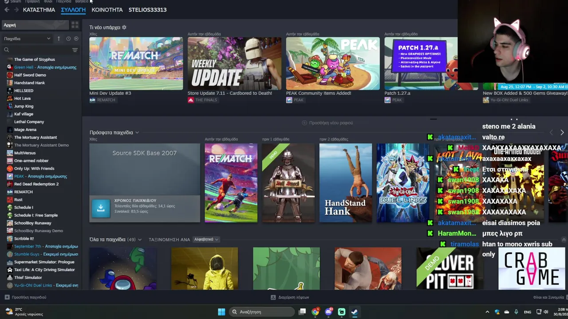Click Προσθήκη παιχνιδιού at the bottom
Viewport: 568px width, 319px height.
click(x=25, y=297)
